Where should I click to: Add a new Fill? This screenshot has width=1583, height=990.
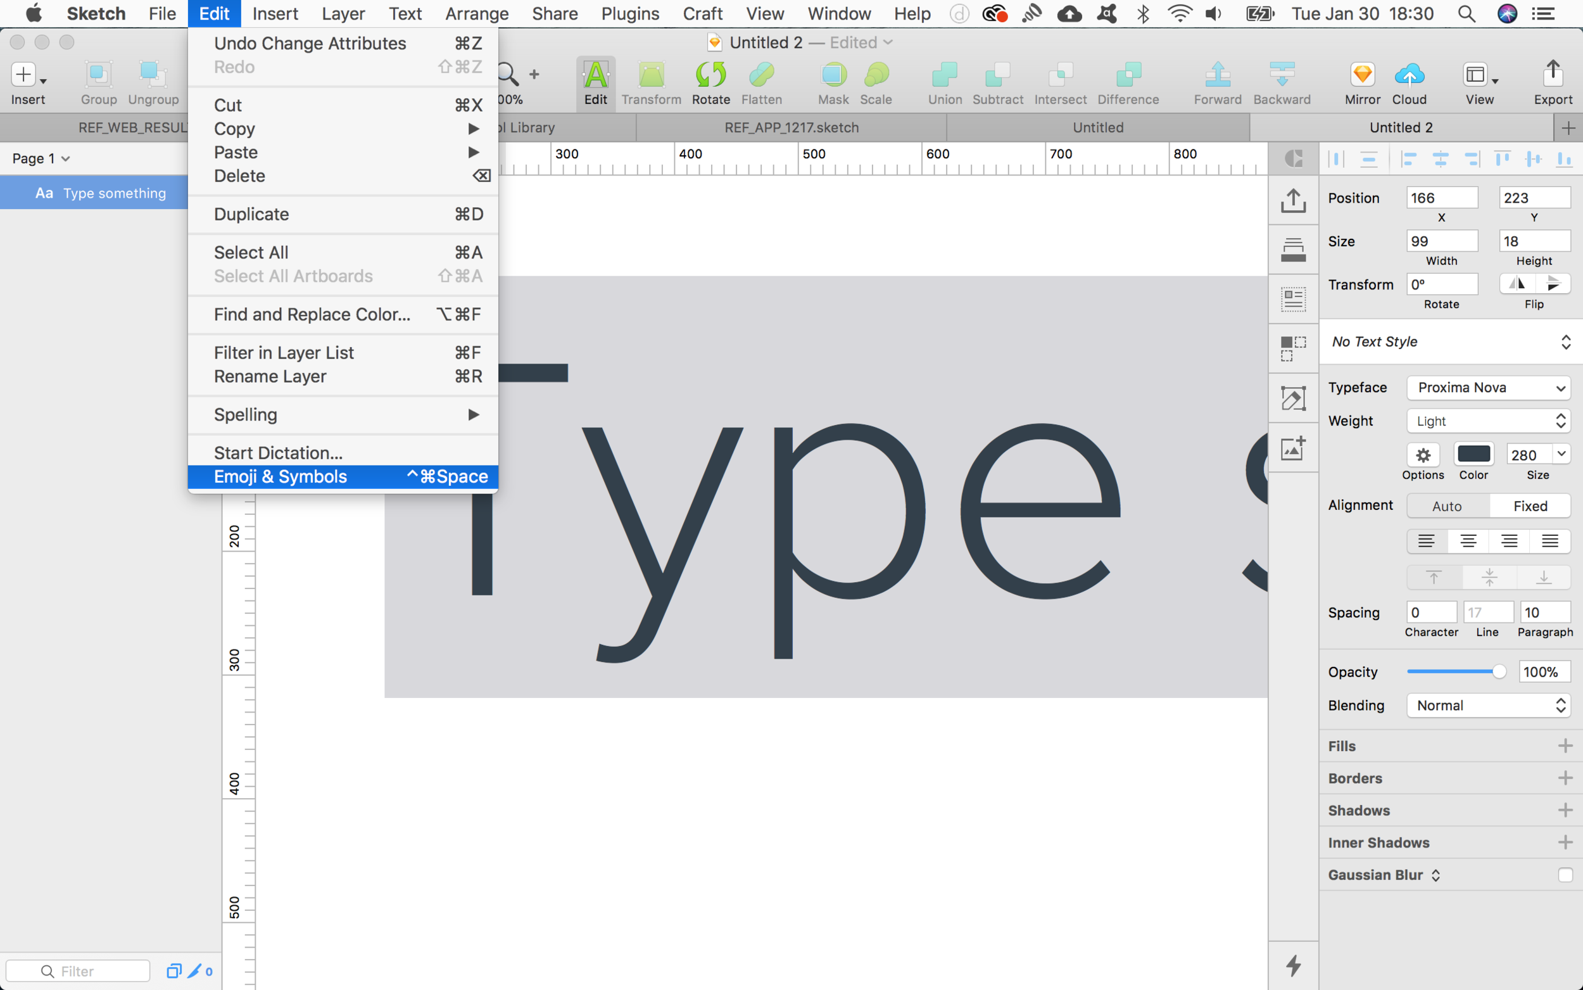point(1565,746)
